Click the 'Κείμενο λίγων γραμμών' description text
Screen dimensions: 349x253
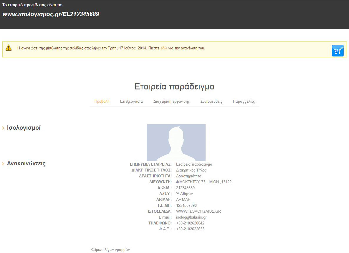pyautogui.click(x=110, y=249)
